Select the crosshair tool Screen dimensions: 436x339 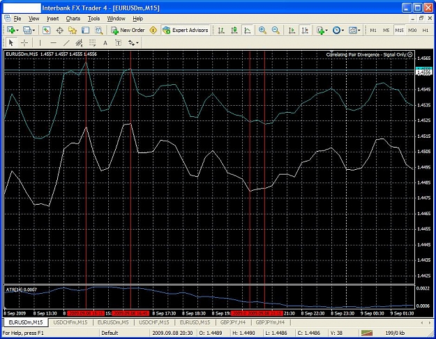click(x=24, y=42)
